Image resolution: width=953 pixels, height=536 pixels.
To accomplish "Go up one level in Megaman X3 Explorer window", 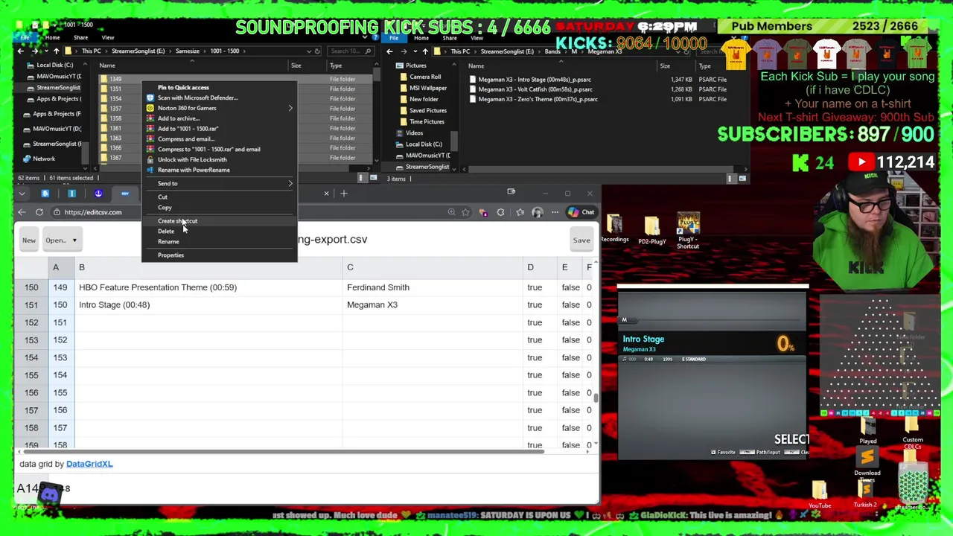I will tap(425, 51).
